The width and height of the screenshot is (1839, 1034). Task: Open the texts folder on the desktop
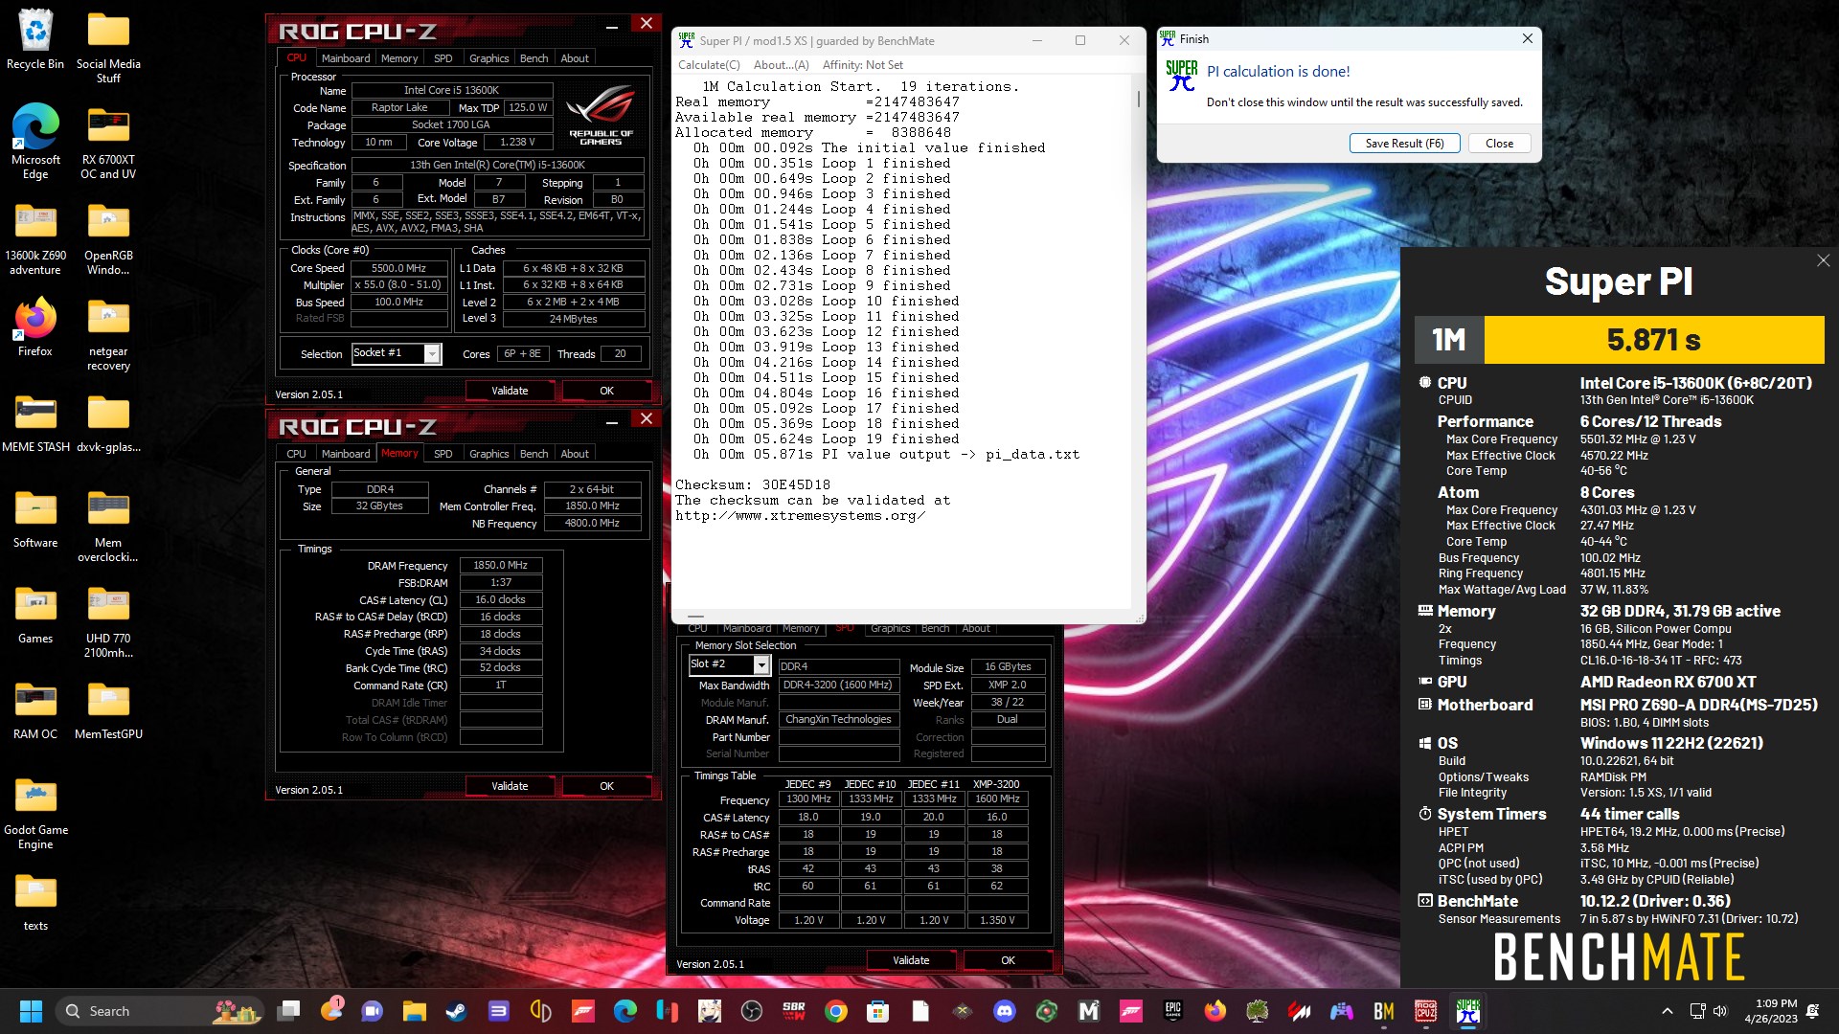[35, 901]
